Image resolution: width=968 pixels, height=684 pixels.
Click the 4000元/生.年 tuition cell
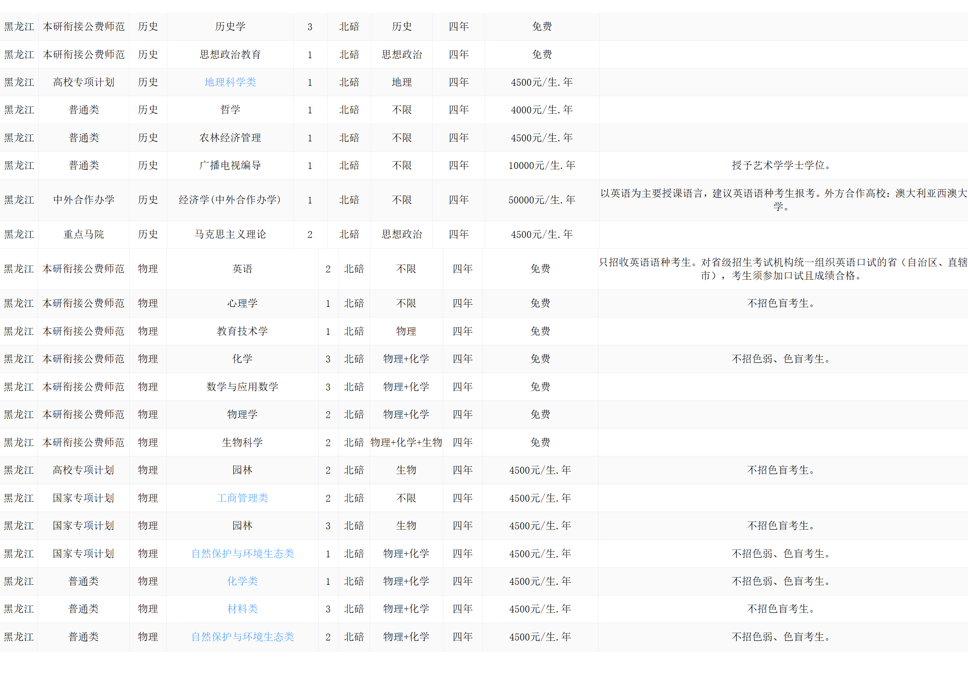(542, 109)
